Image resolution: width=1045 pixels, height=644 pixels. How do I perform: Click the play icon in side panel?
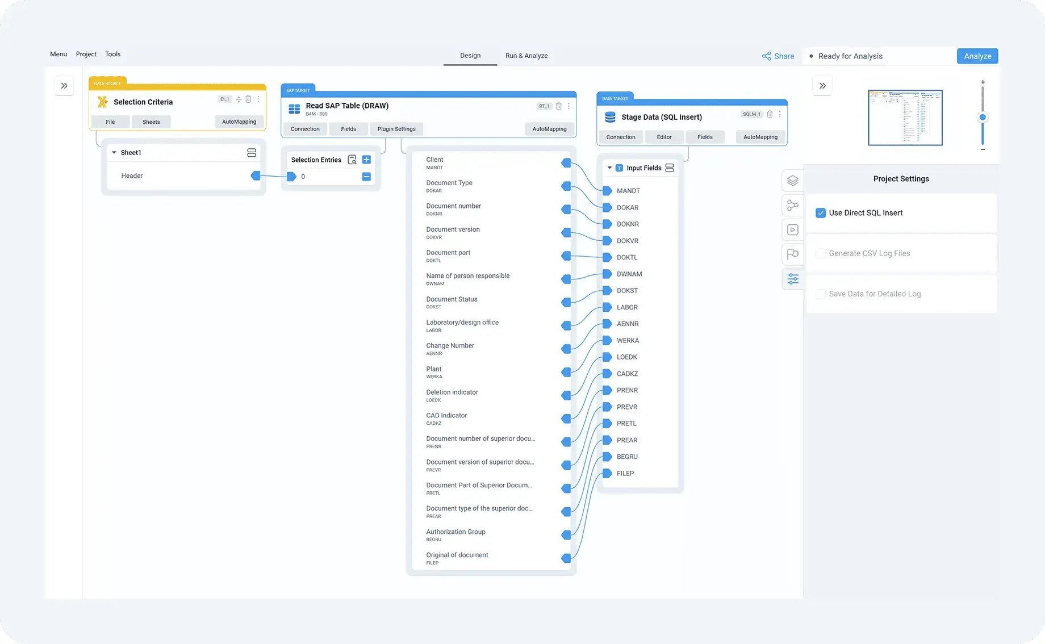793,230
